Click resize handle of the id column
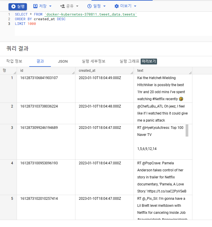Image resolution: width=212 pixels, height=227 pixels. click(x=73, y=73)
